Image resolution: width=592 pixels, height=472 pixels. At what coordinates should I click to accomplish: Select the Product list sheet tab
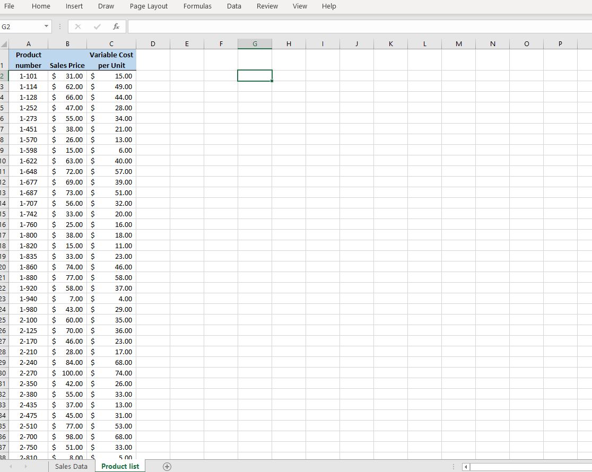tap(120, 466)
